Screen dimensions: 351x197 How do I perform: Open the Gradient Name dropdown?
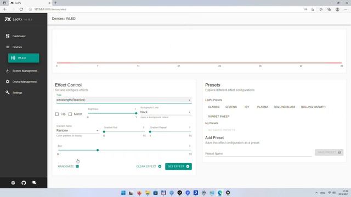77,130
